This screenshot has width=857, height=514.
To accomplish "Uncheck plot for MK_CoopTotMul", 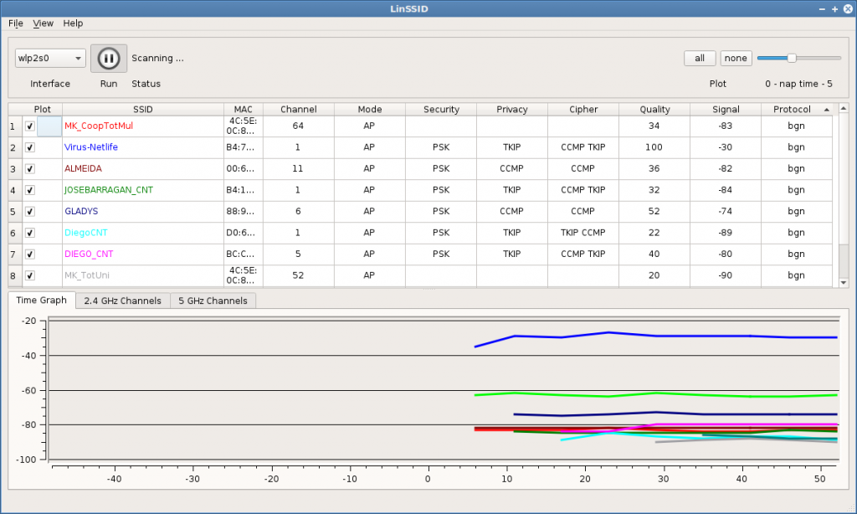I will pos(30,126).
